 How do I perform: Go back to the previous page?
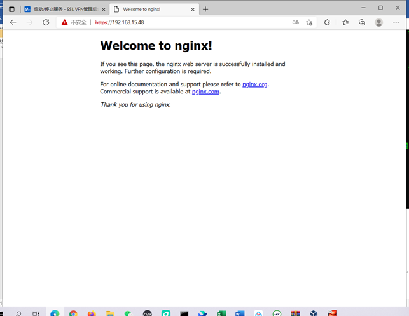pyautogui.click(x=13, y=22)
